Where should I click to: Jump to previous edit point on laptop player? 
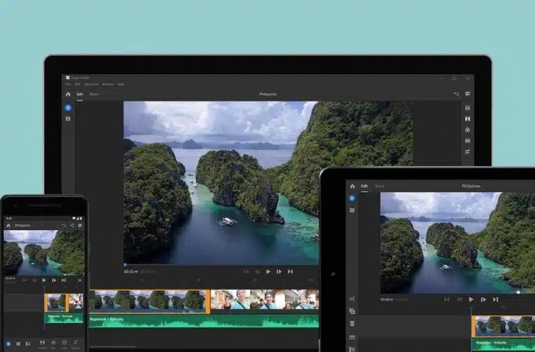(246, 271)
